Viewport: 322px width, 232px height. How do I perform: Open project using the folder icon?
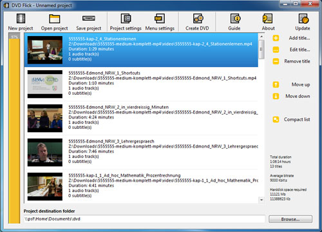click(54, 19)
